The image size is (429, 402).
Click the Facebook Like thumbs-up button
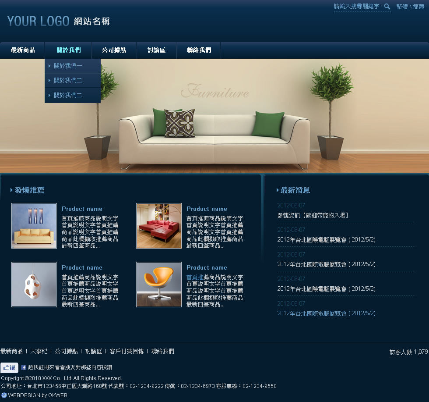[9, 367]
